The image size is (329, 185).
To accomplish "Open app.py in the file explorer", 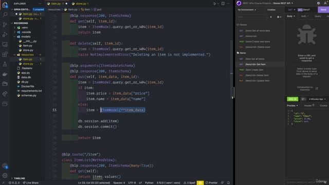I will tap(25, 73).
